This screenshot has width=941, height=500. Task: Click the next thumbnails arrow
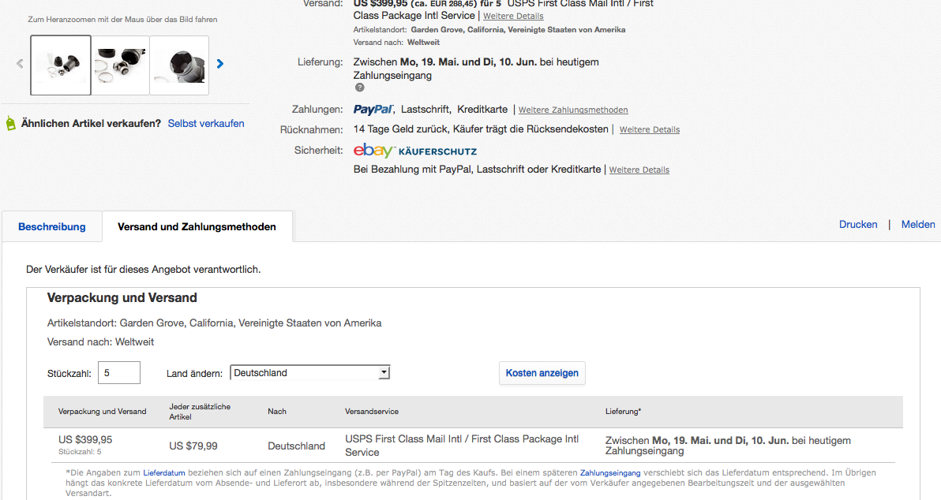(220, 65)
